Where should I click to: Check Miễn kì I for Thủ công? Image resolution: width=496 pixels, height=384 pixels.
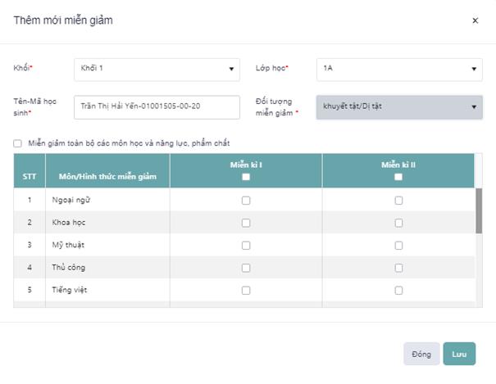coord(245,268)
